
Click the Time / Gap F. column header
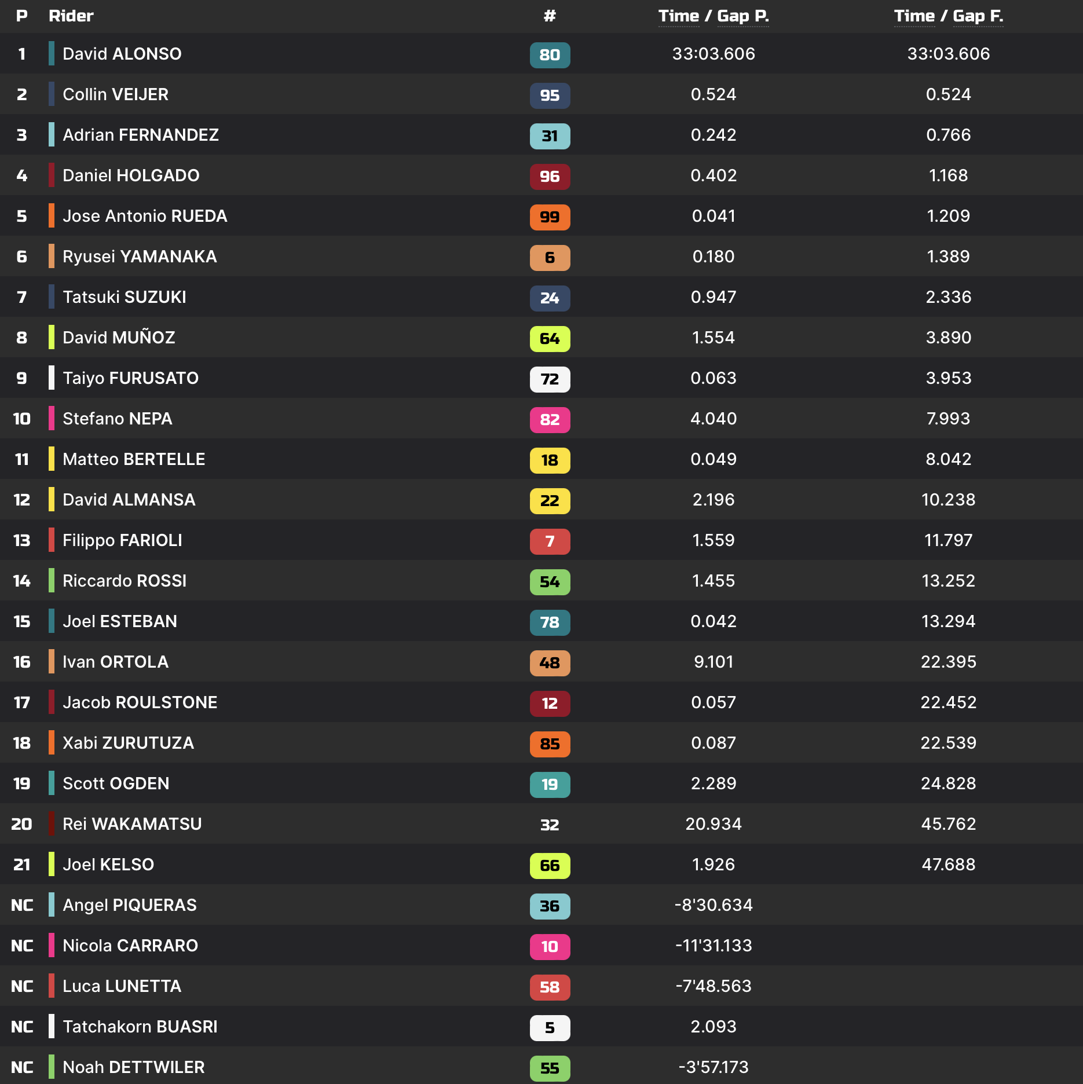pos(948,16)
